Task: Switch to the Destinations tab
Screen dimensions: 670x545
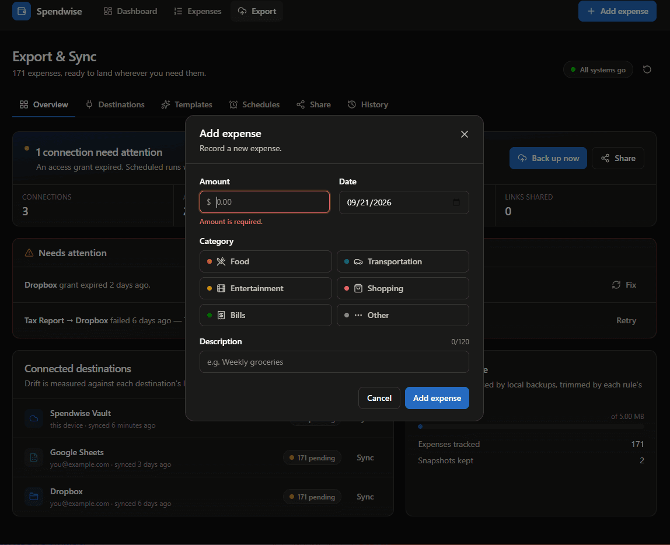Action: 115,104
